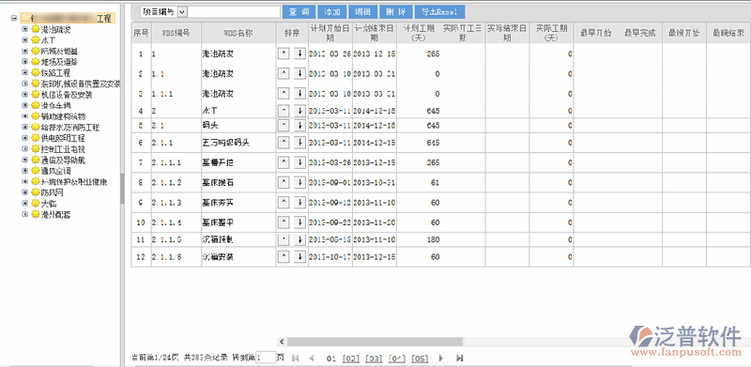Jump to first page arrow
This screenshot has height=367, width=751.
click(295, 358)
